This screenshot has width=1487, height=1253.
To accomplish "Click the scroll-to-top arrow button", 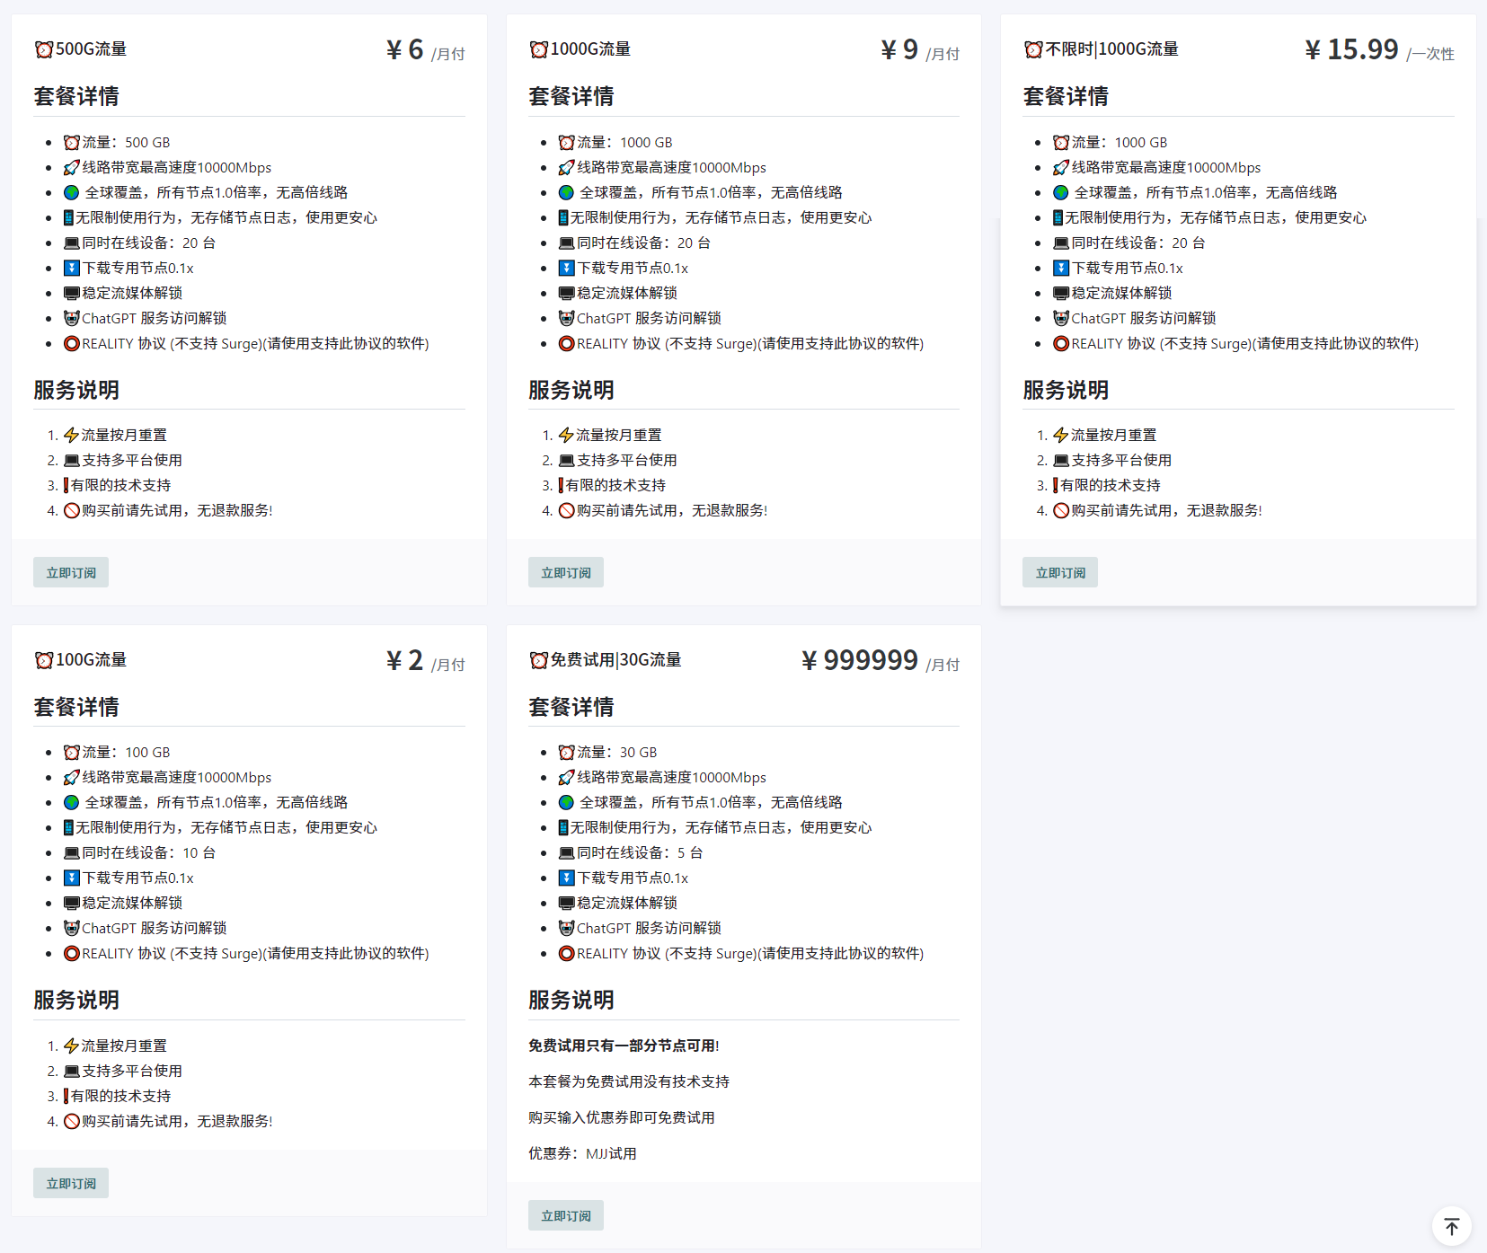I will [x=1451, y=1226].
